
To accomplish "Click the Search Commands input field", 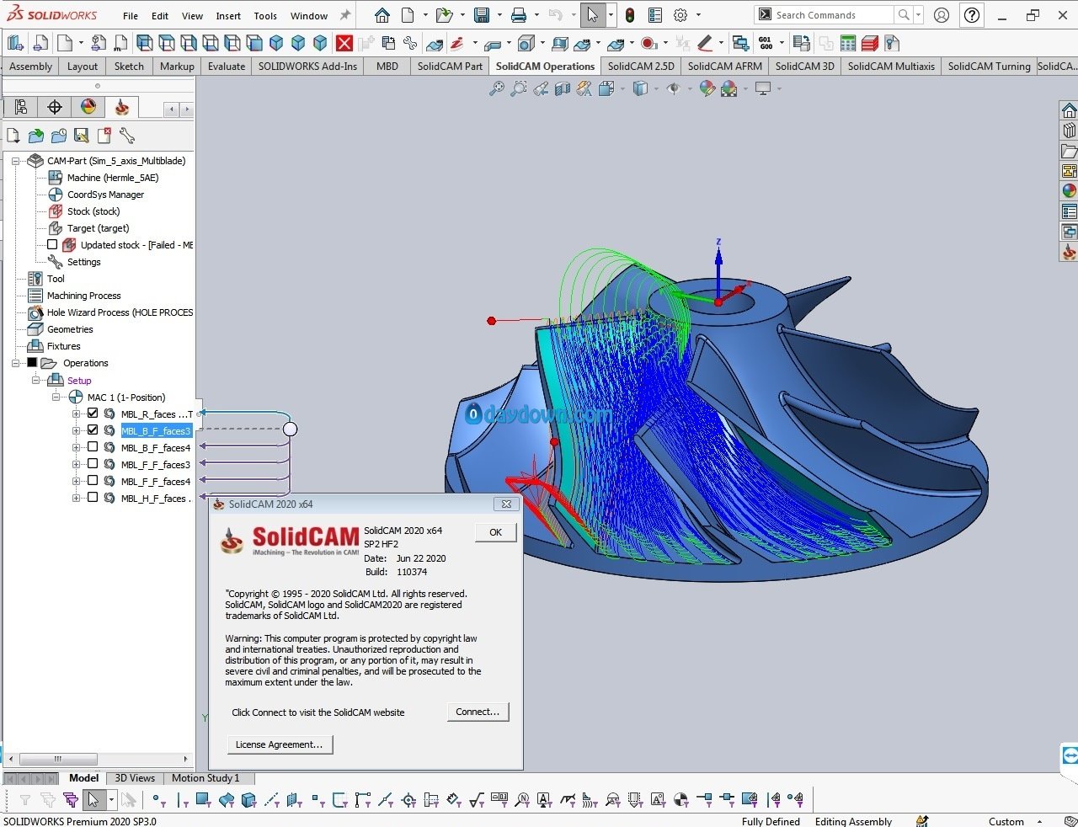I will click(x=832, y=15).
